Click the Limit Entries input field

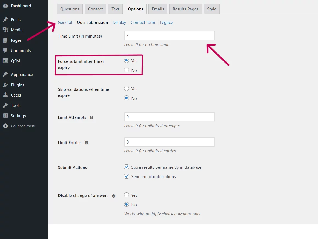click(x=169, y=142)
